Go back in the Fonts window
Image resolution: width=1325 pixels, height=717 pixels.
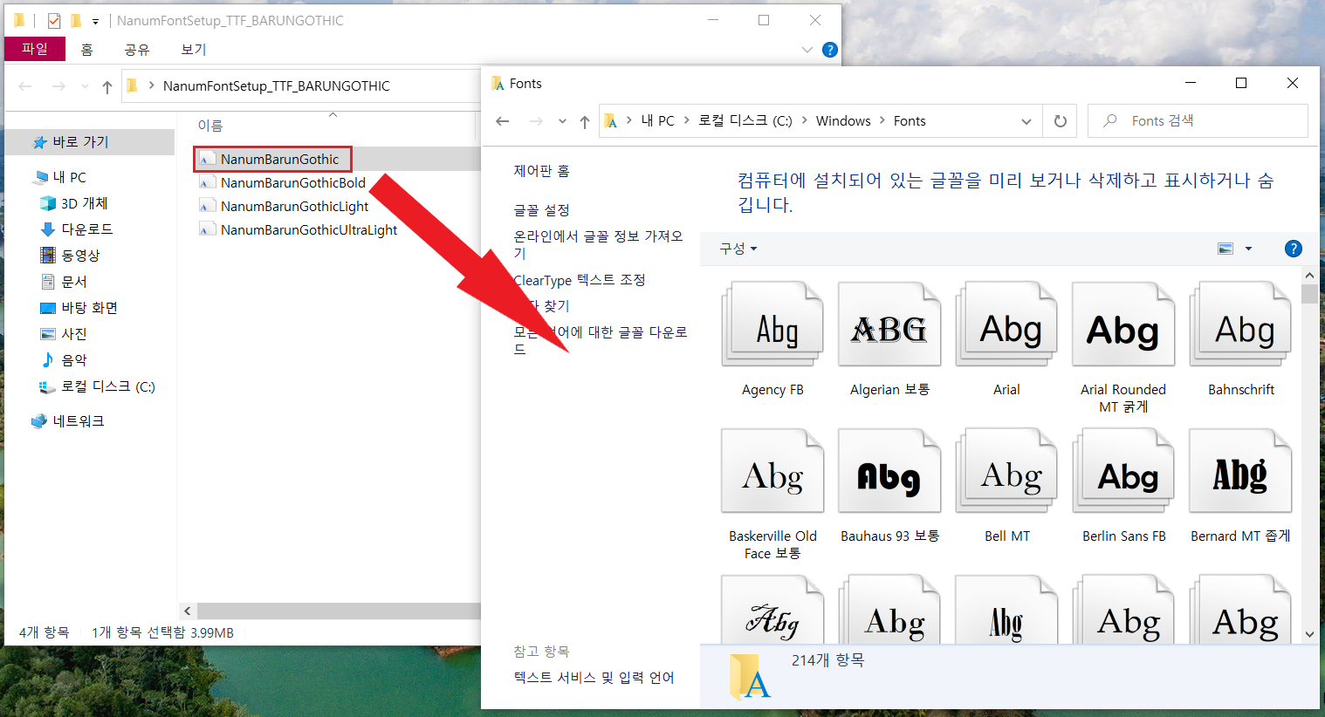click(502, 121)
